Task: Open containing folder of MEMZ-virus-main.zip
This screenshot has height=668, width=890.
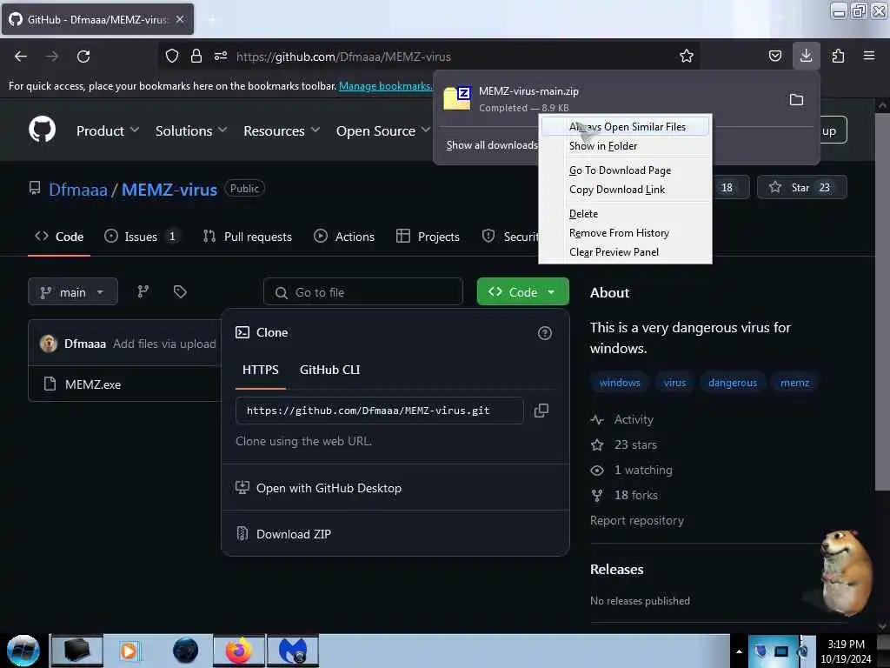Action: (796, 100)
